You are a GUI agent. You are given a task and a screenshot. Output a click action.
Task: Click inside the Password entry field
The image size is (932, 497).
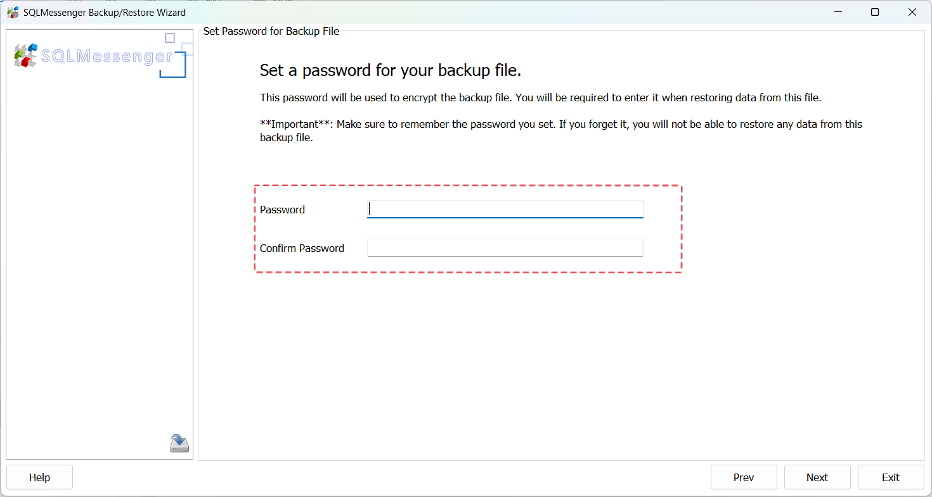pos(505,209)
